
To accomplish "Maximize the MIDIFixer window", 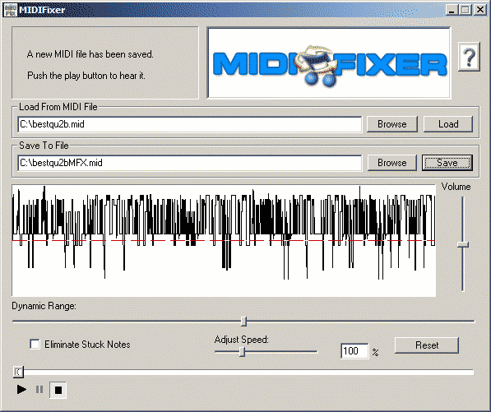I will click(x=466, y=10).
